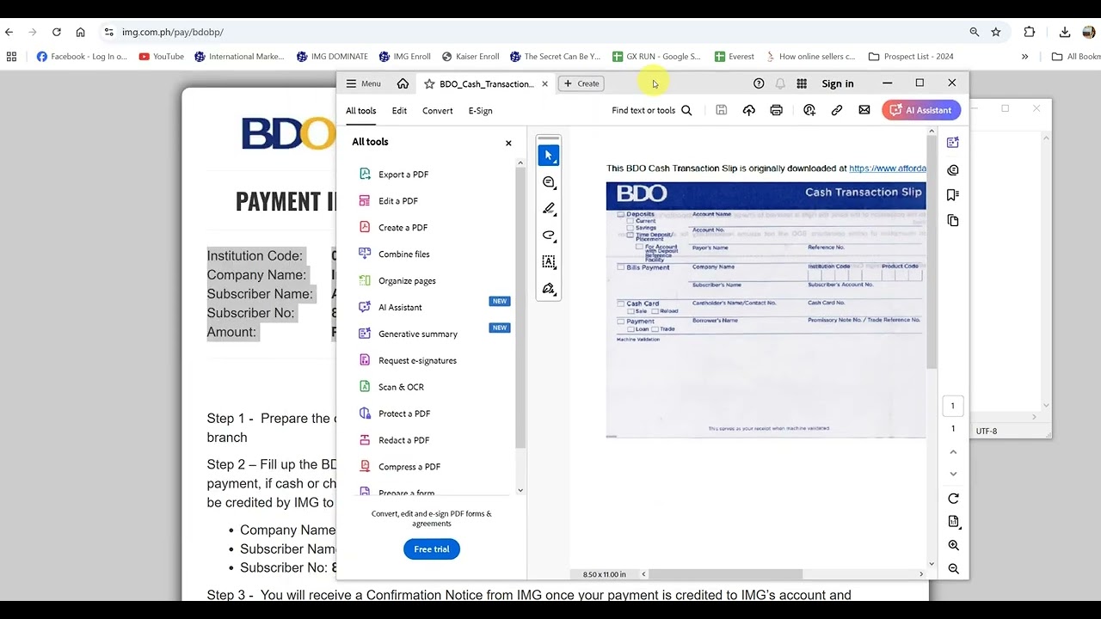
Task: Pick the highlight pen tool
Action: point(549,209)
